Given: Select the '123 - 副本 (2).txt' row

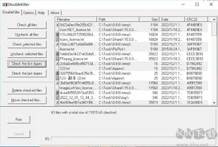Looking at the screenshot, I should pyautogui.click(x=132, y=78).
